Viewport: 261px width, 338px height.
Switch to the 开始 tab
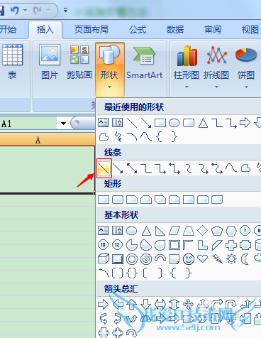click(8, 30)
